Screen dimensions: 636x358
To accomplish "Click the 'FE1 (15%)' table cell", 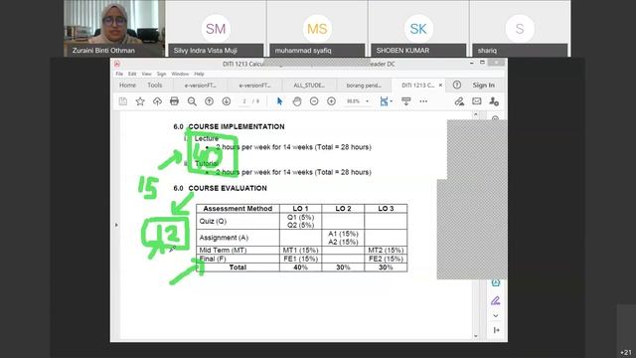I will [300, 259].
